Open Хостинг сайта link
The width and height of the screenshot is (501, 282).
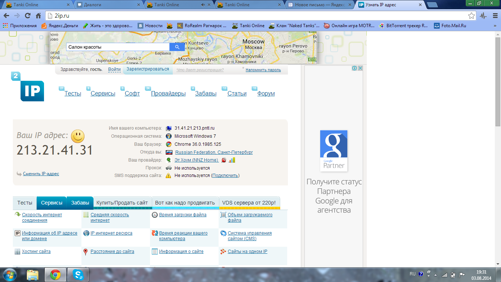[x=36, y=252]
